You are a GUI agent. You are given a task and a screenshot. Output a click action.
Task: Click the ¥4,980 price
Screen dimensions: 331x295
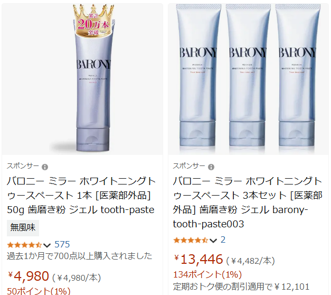point(29,276)
